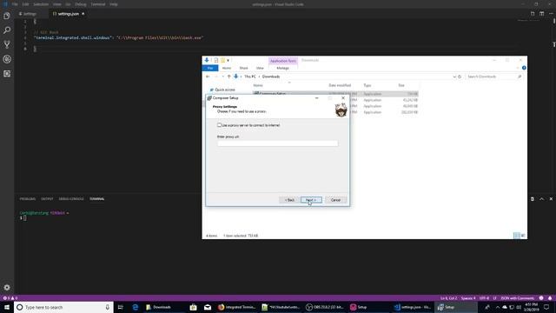556x313 pixels.
Task: Go back in the Downloads Explorer window
Action: (x=208, y=77)
